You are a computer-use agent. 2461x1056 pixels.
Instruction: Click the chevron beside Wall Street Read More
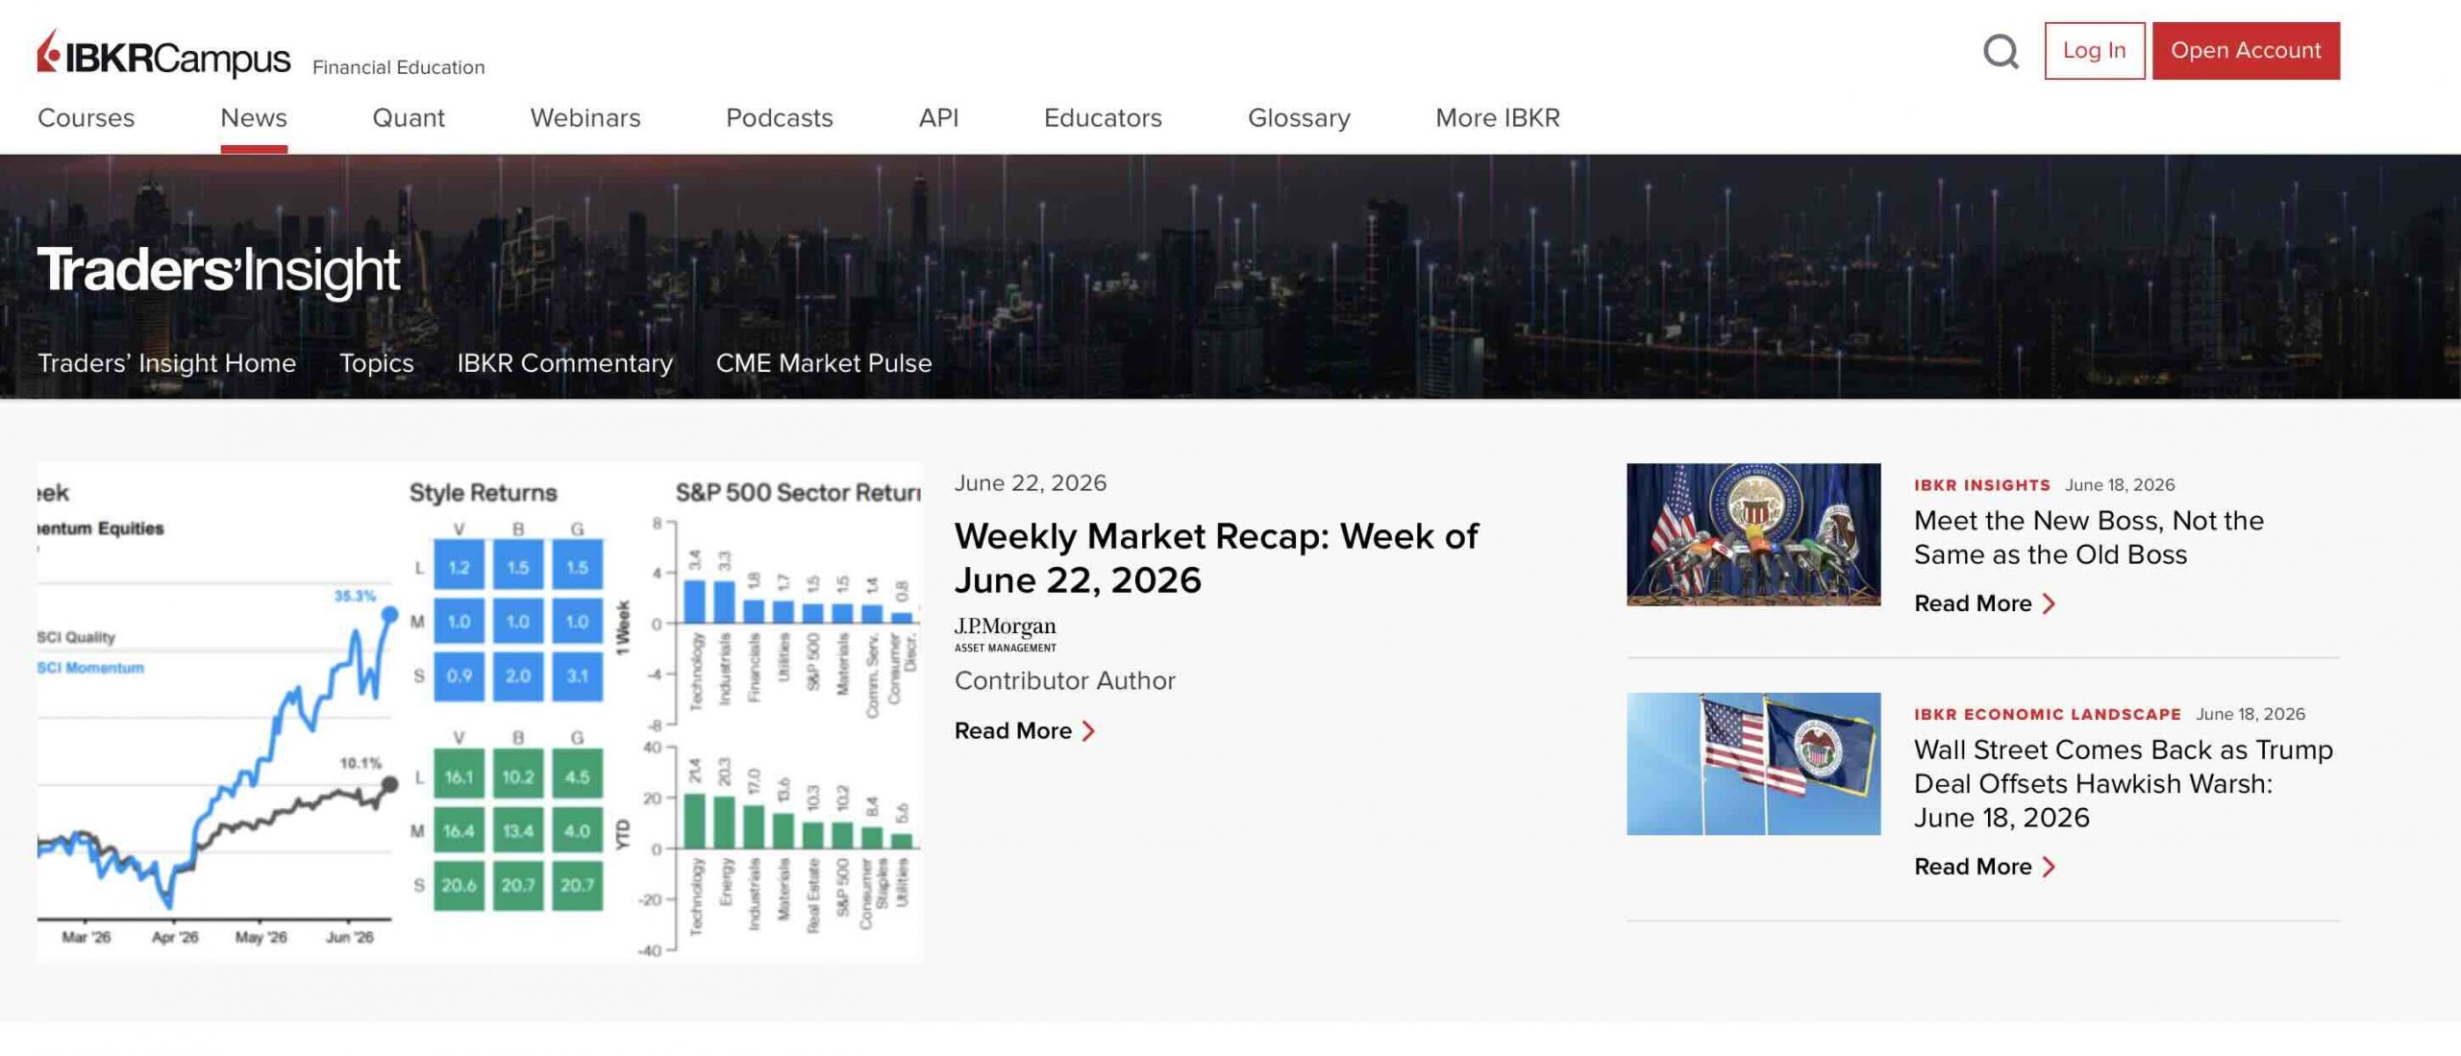(x=2049, y=867)
